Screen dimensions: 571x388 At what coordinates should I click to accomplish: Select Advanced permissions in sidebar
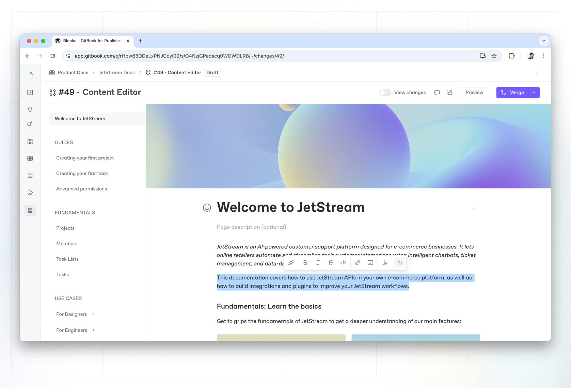click(x=81, y=189)
